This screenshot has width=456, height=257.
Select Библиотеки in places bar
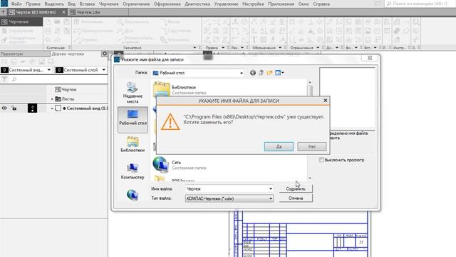pos(133,144)
